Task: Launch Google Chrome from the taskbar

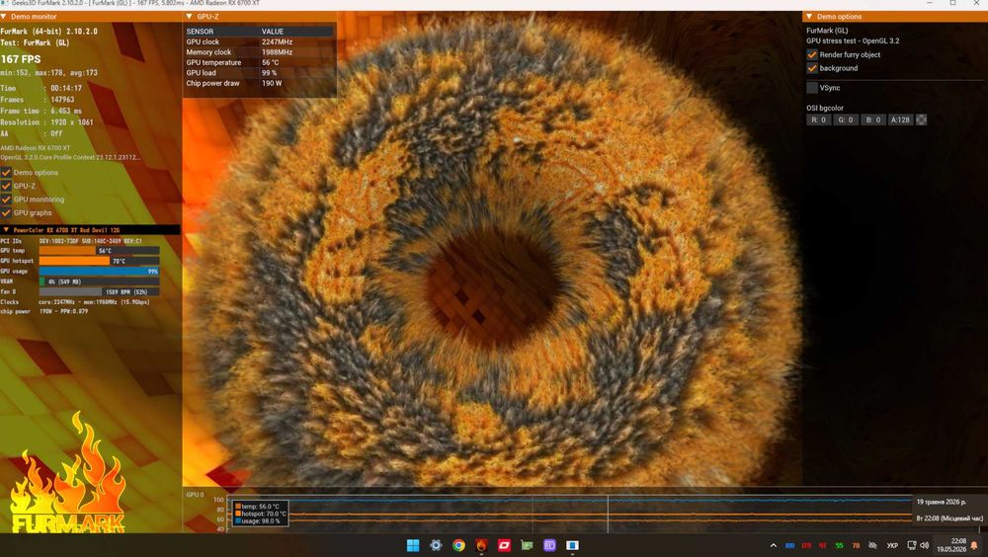Action: (x=458, y=545)
